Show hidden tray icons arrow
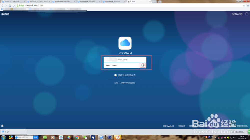Viewport: 250px width, 140px height. [215, 138]
